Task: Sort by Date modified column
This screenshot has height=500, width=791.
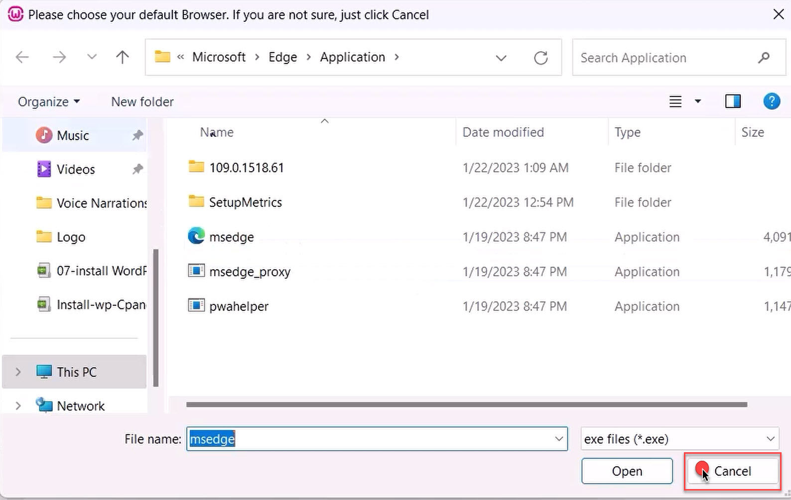Action: coord(503,132)
